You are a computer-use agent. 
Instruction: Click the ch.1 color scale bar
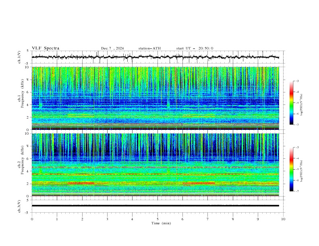291,103
